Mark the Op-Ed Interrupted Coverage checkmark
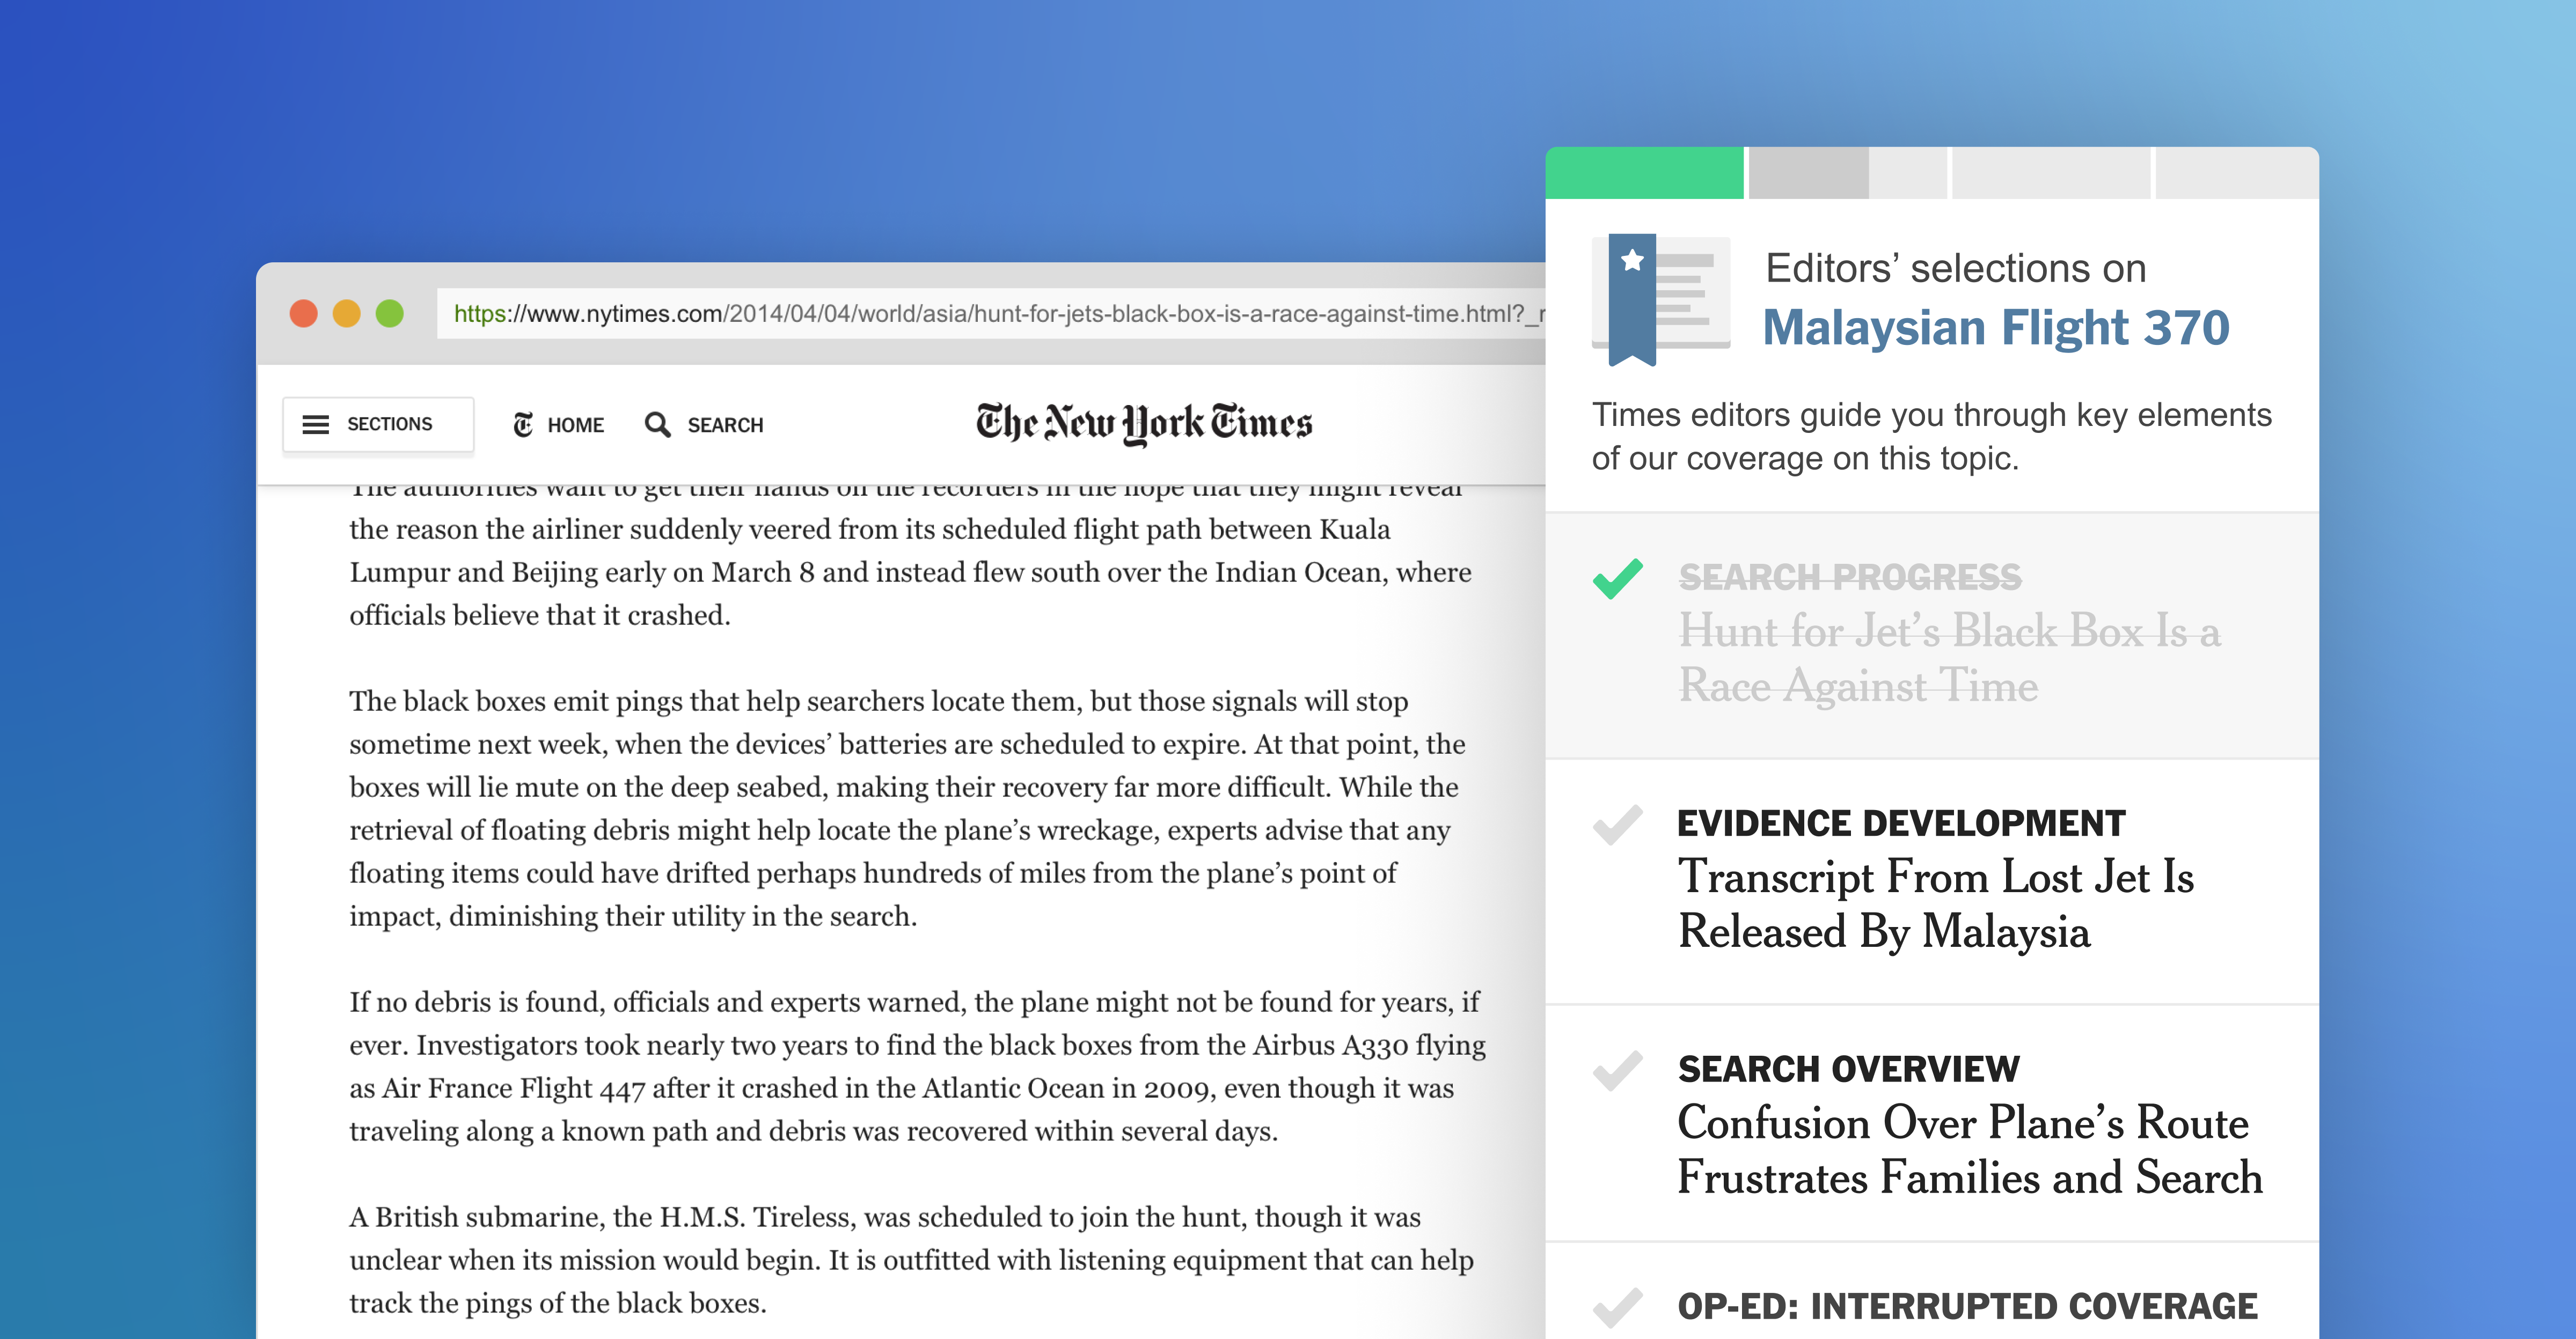The image size is (2576, 1339). click(x=1617, y=1306)
